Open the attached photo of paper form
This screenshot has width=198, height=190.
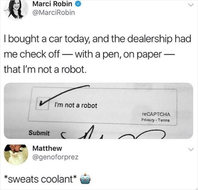tap(98, 111)
